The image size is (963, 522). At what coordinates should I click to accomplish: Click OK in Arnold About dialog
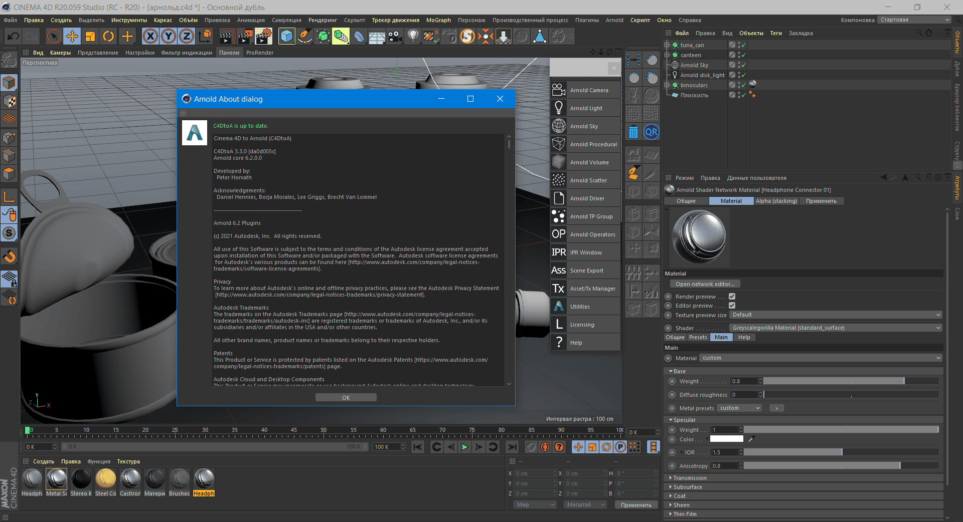[346, 398]
